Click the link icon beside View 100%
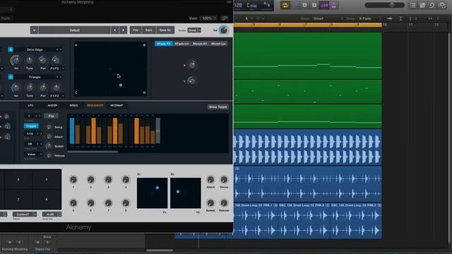 (225, 18)
